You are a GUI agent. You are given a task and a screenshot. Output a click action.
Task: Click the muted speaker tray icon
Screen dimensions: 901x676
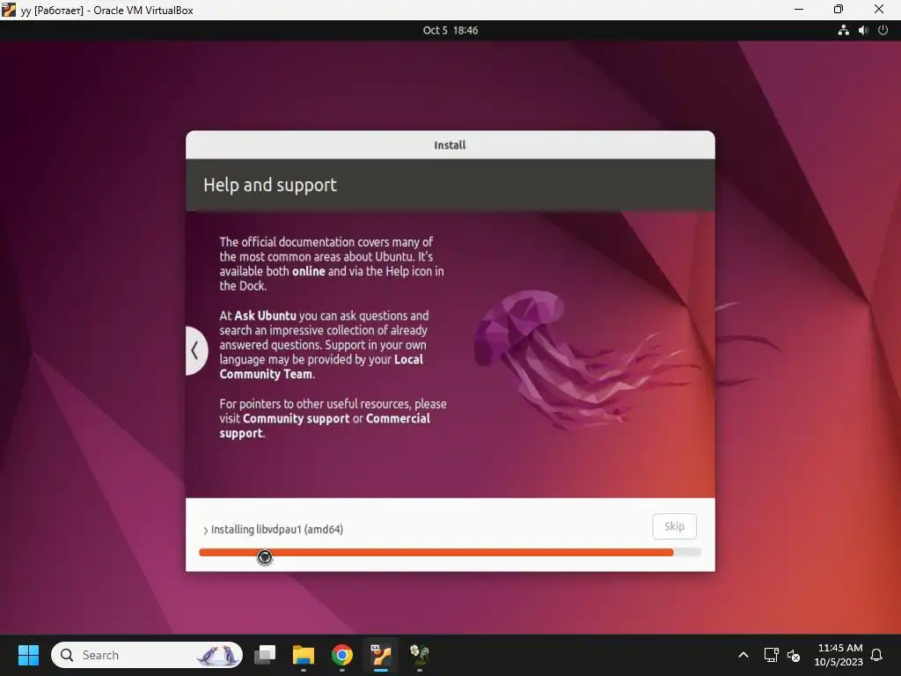tap(795, 655)
